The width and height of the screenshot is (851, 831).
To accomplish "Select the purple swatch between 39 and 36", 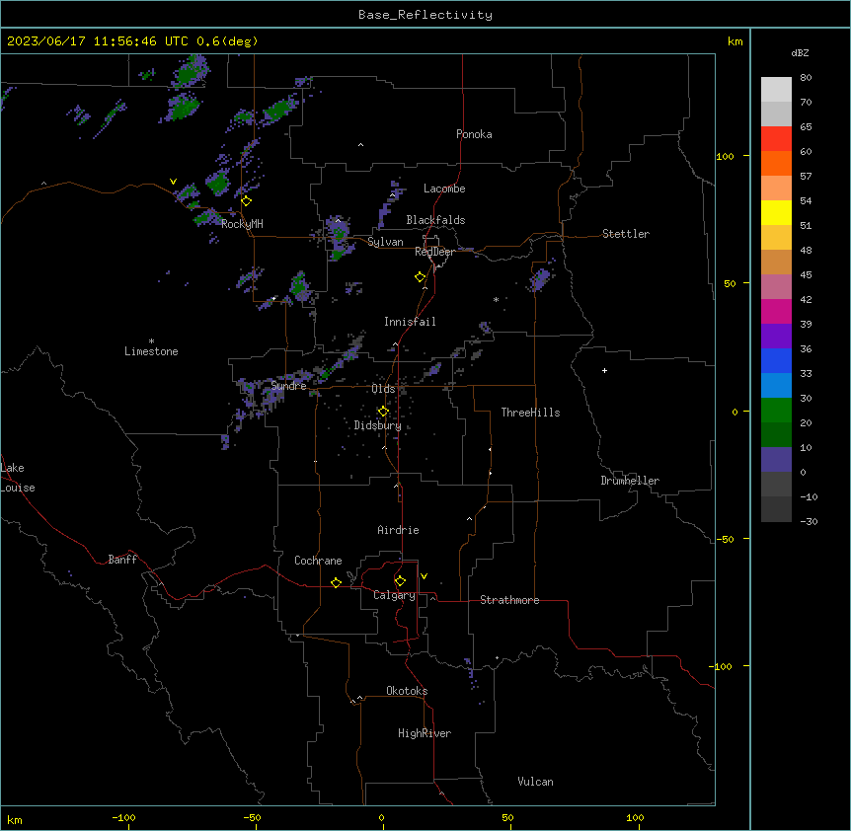I will (x=776, y=336).
